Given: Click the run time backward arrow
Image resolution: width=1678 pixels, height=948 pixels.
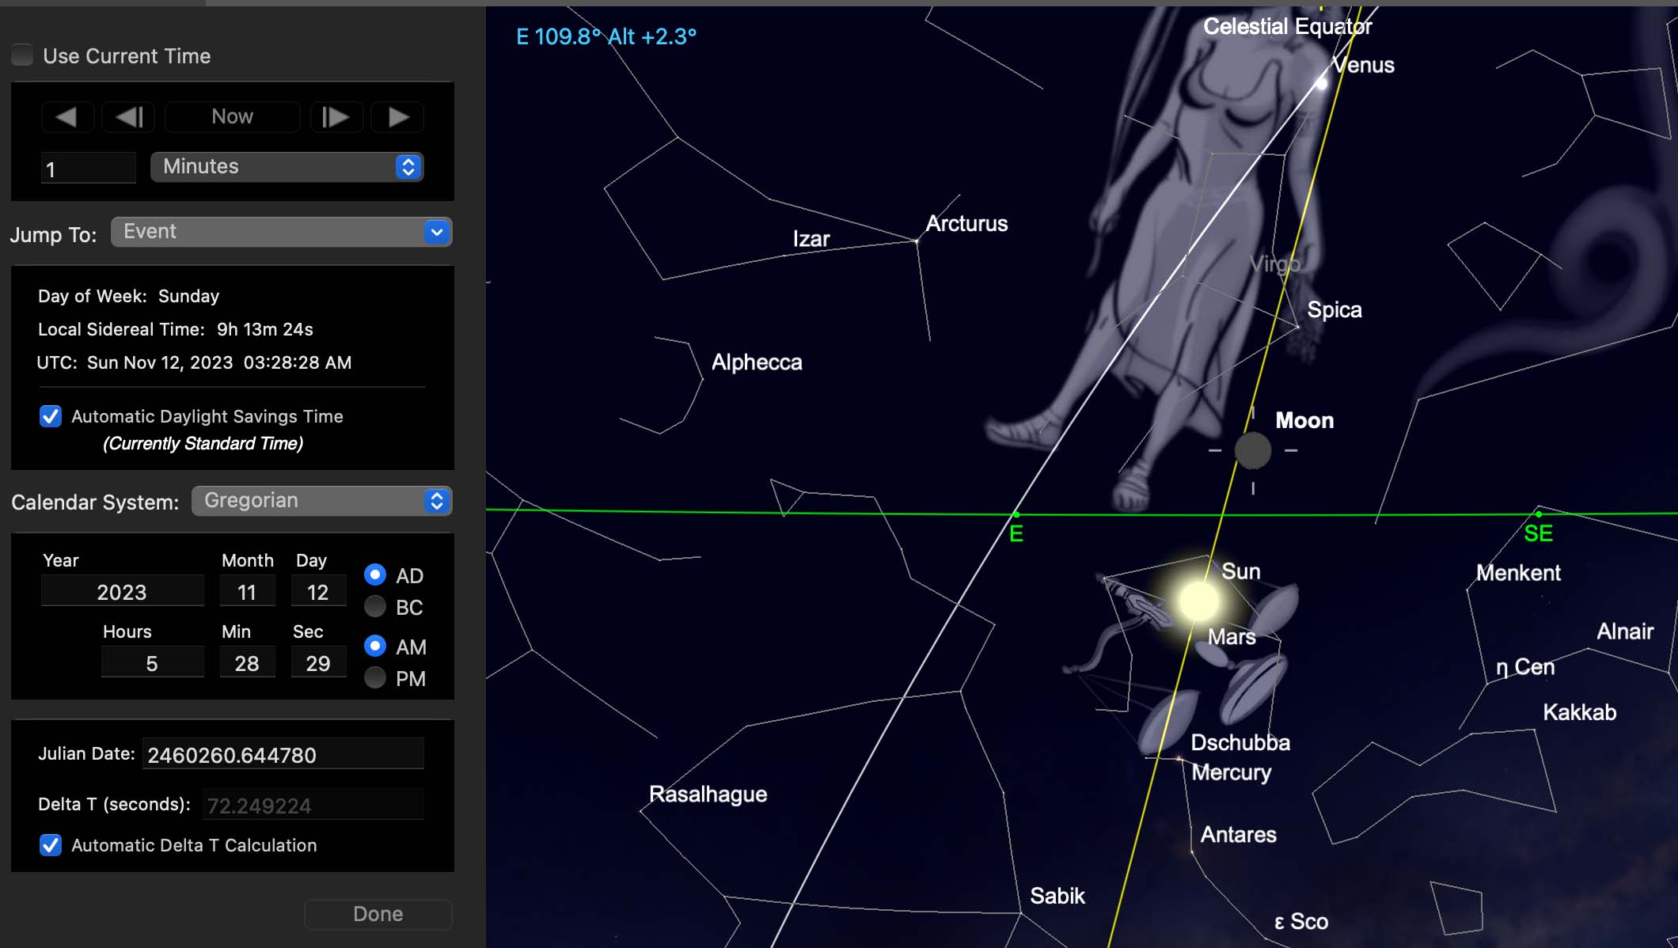Looking at the screenshot, I should coord(67,117).
